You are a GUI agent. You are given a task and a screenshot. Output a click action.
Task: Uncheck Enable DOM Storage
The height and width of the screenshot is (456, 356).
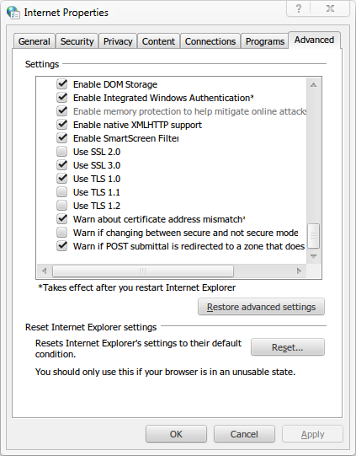pyautogui.click(x=61, y=84)
